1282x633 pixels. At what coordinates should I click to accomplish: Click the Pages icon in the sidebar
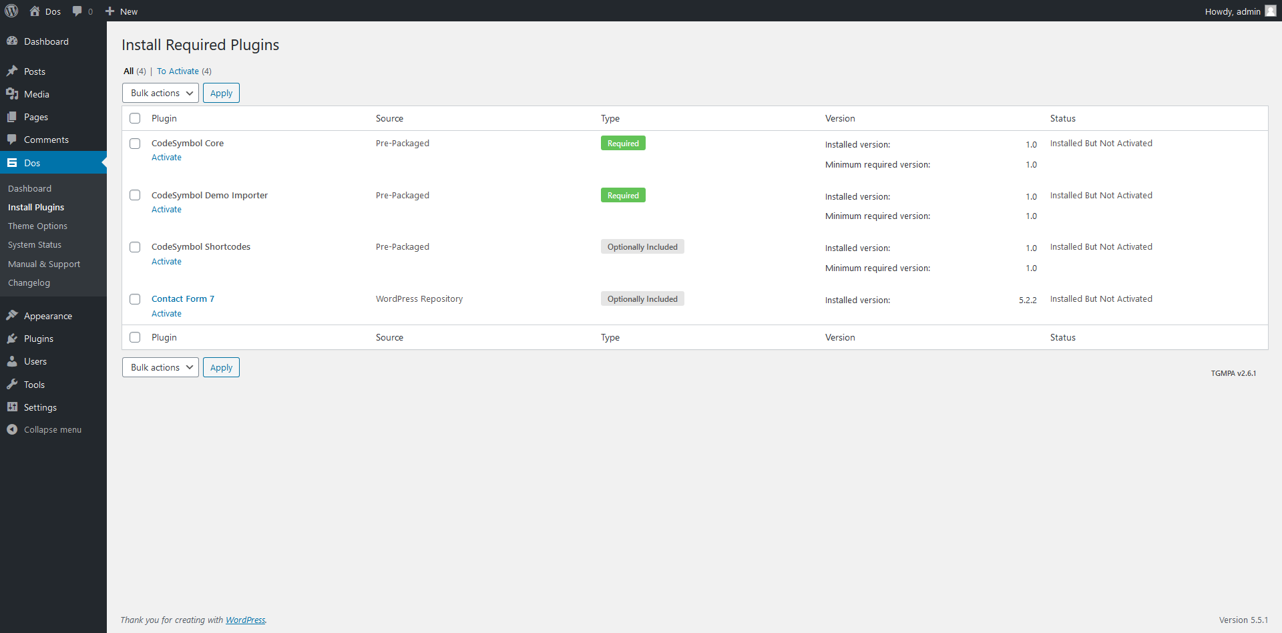coord(12,117)
